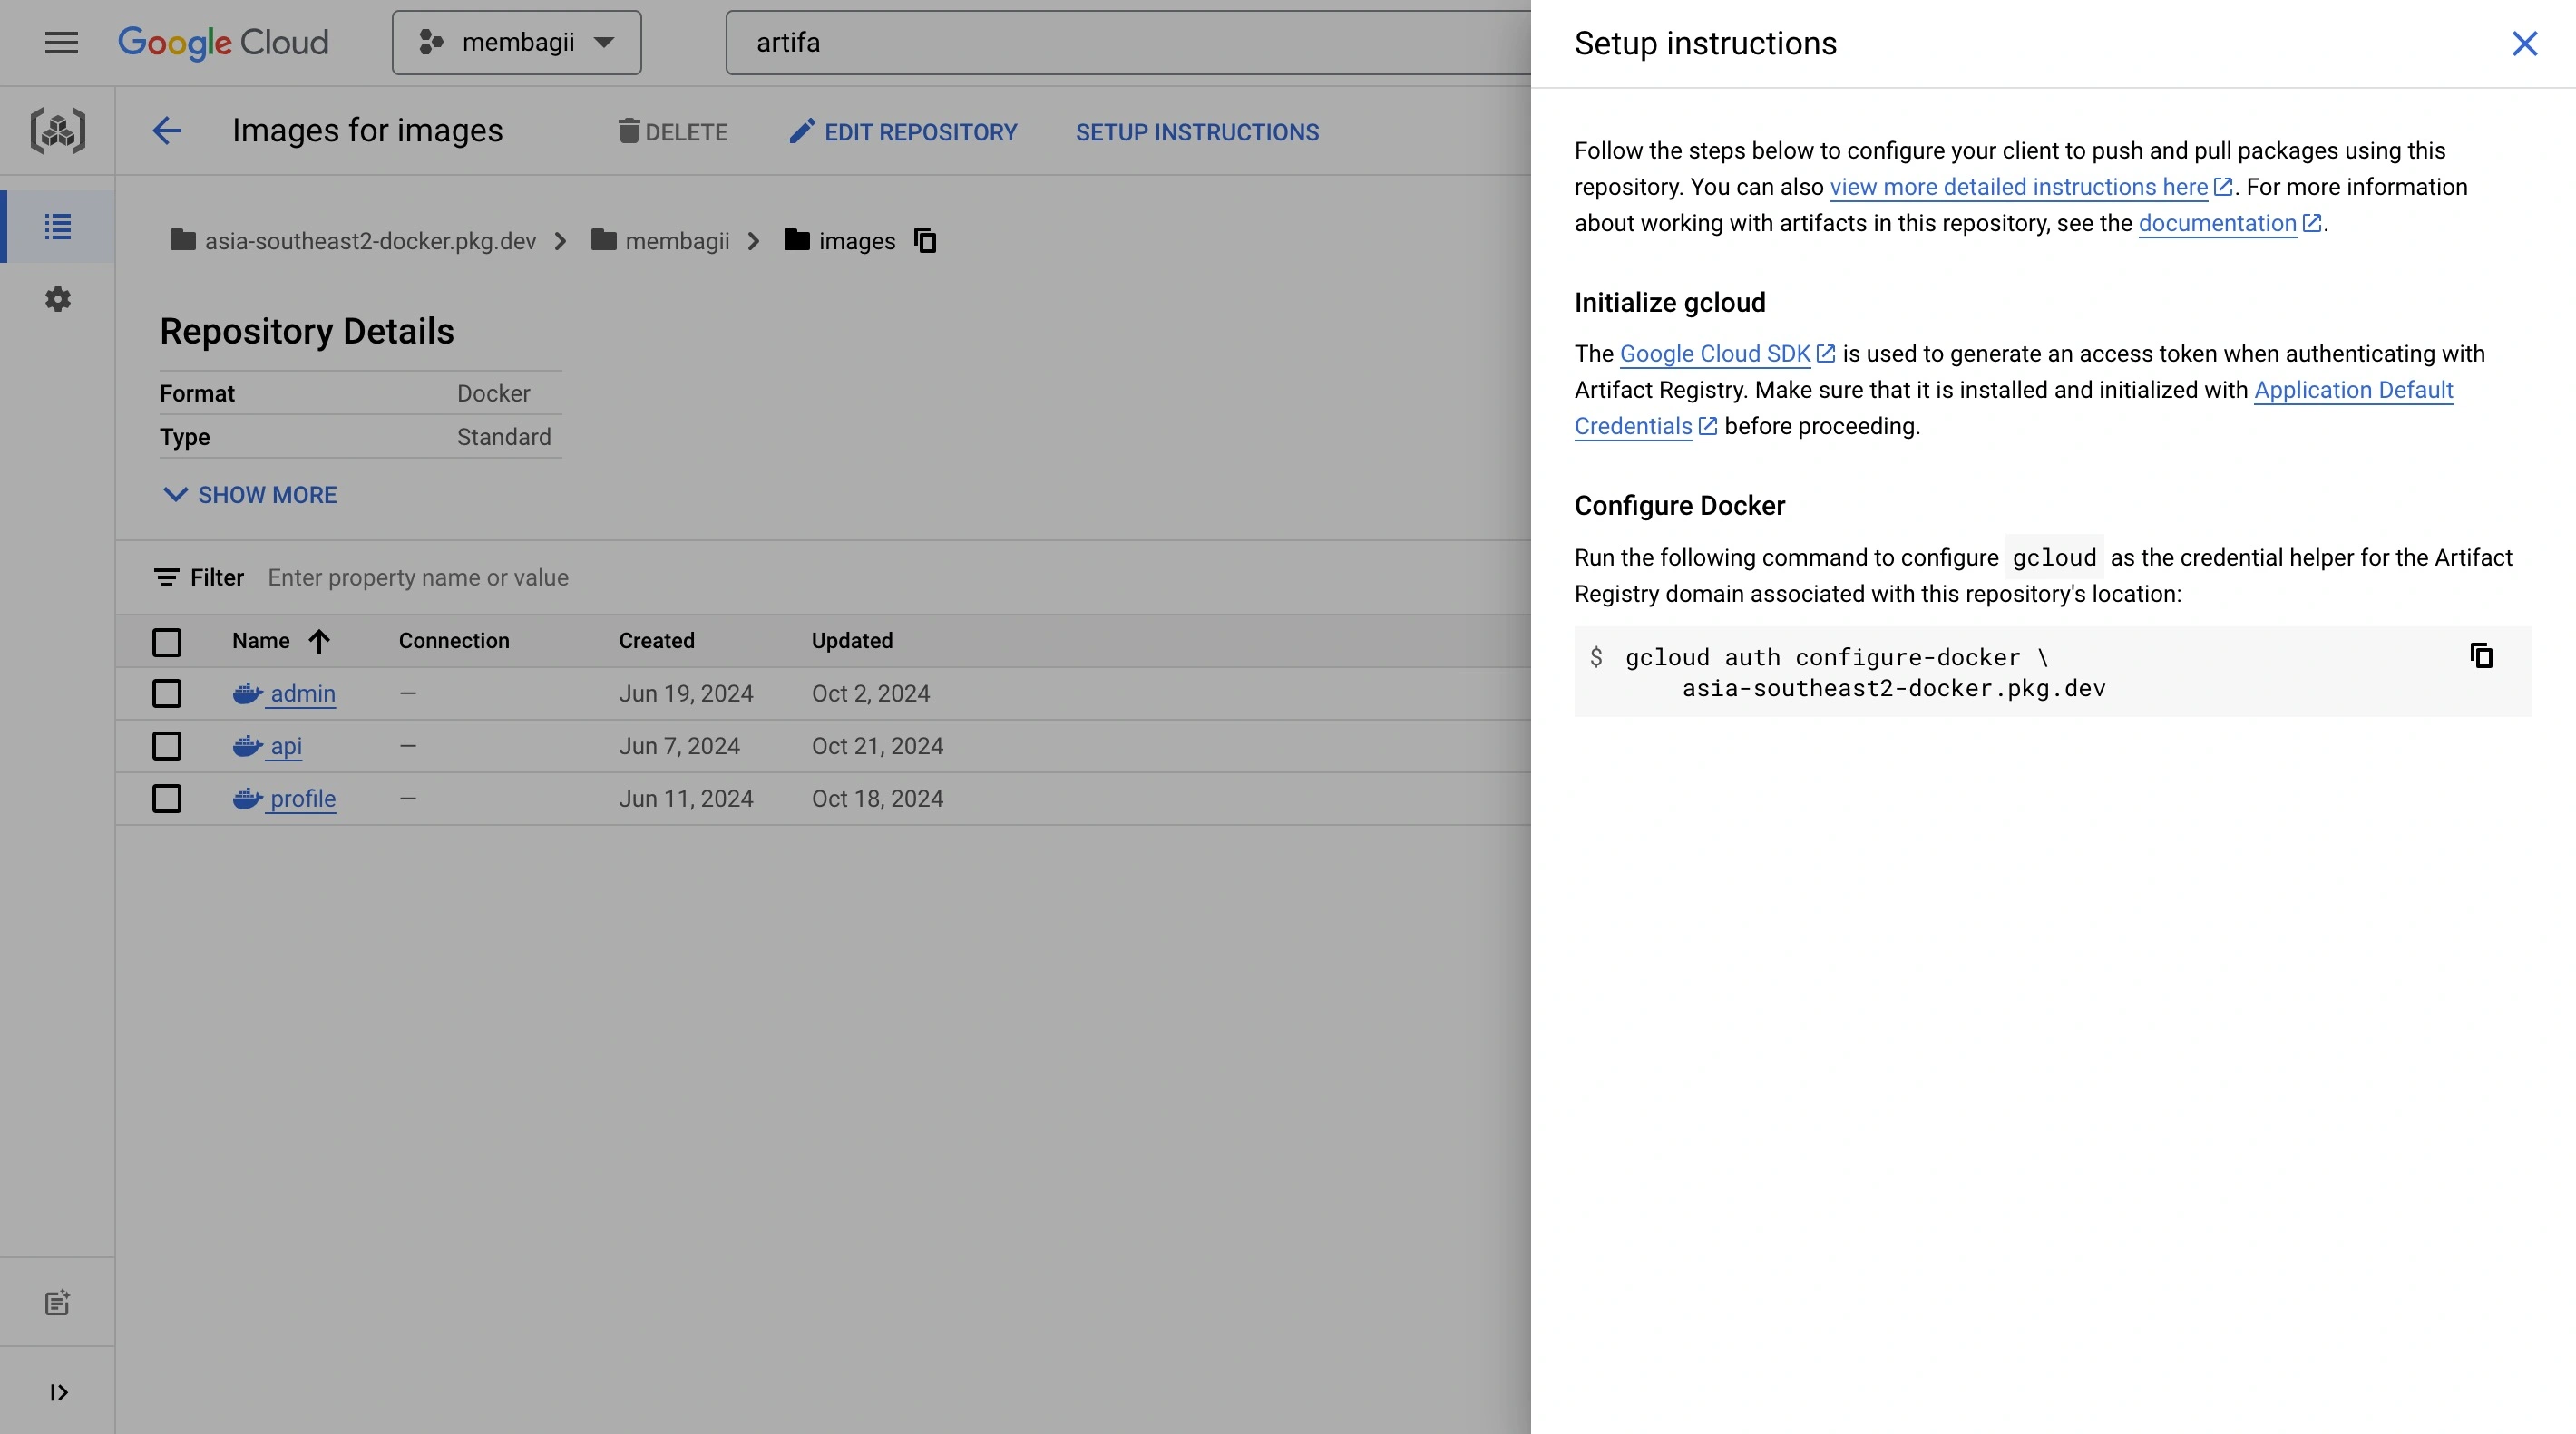Open the documentation link
This screenshot has width=2576, height=1434.
point(2217,223)
